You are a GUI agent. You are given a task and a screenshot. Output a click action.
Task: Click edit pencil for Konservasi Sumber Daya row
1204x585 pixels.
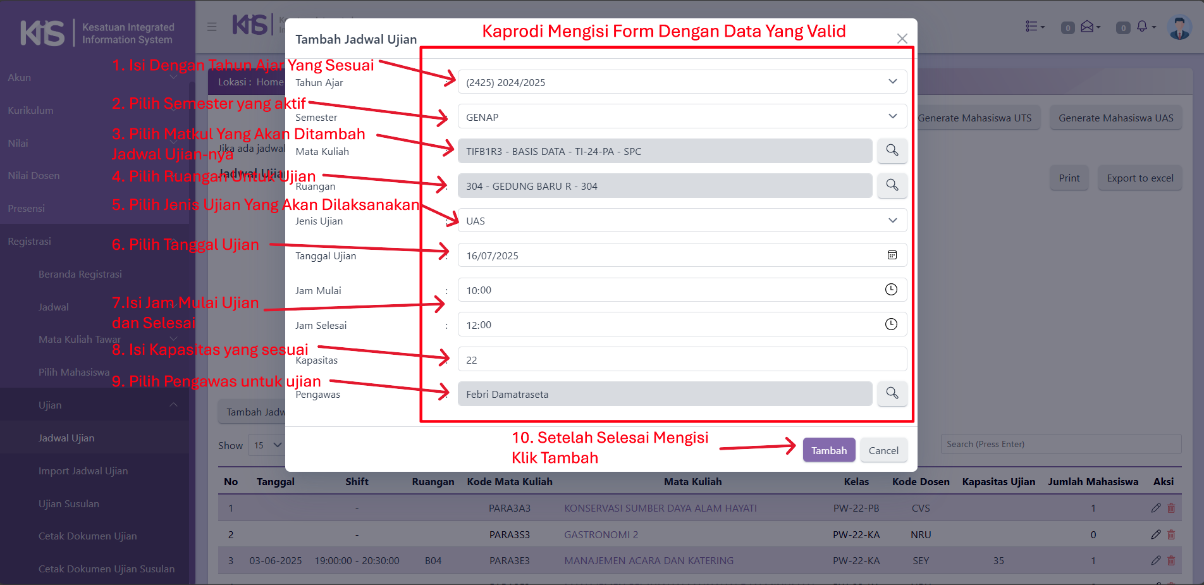pos(1155,508)
